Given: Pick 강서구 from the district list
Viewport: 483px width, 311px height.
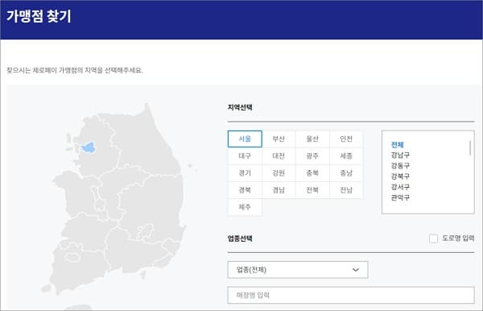Looking at the screenshot, I should (400, 187).
